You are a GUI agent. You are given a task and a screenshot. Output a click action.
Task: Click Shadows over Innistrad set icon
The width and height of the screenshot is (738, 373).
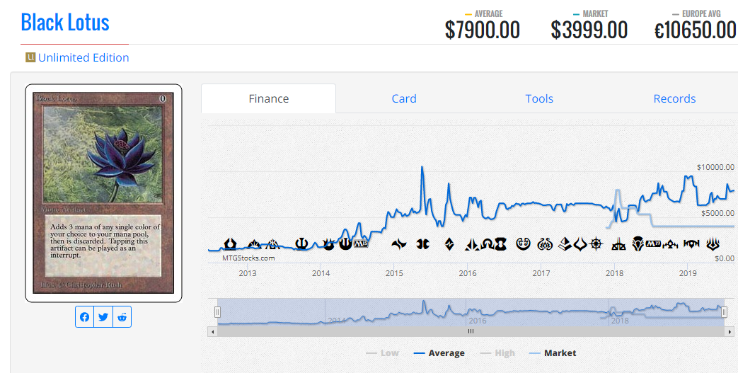click(x=487, y=244)
